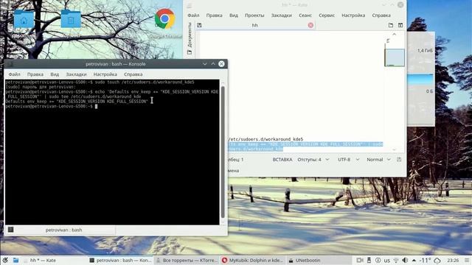Click Konsole terminal prompt line
Image resolution: width=472 pixels, height=265 pixels.
tap(51, 106)
